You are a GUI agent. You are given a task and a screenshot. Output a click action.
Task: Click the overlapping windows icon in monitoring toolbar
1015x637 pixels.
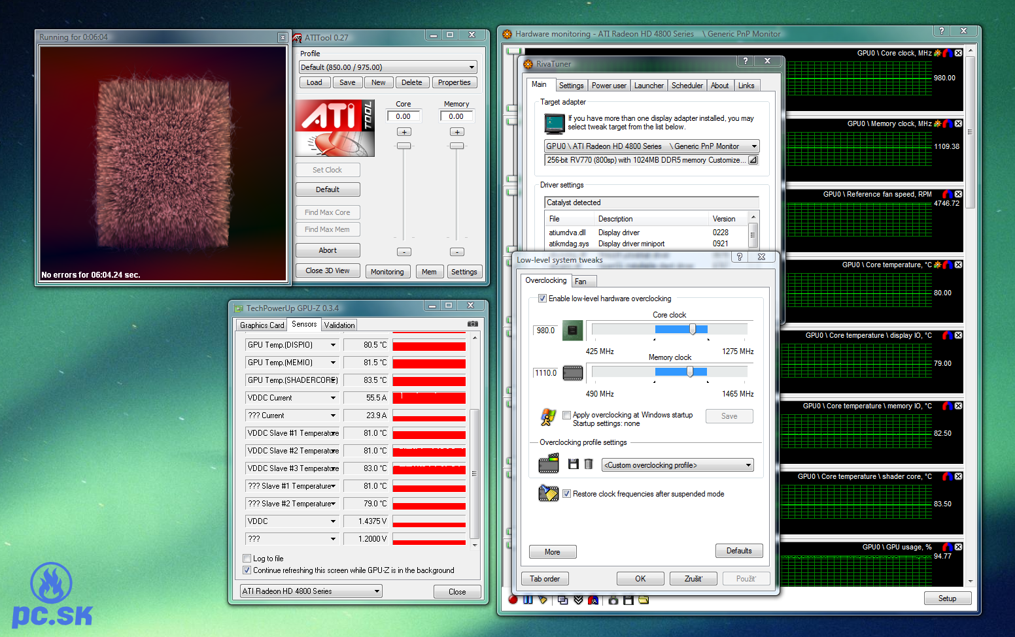(x=563, y=600)
